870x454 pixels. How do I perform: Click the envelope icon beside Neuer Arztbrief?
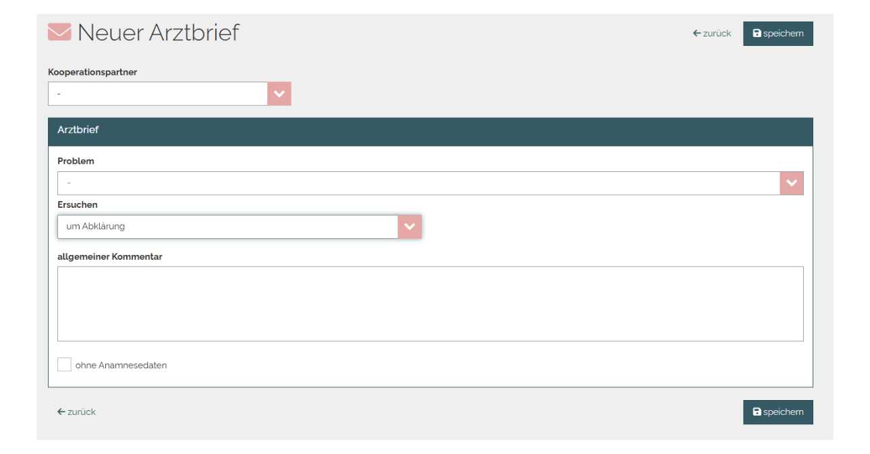59,32
